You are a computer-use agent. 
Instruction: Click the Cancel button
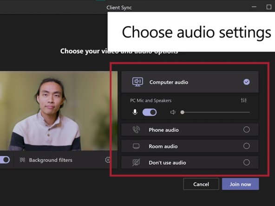coord(201,184)
